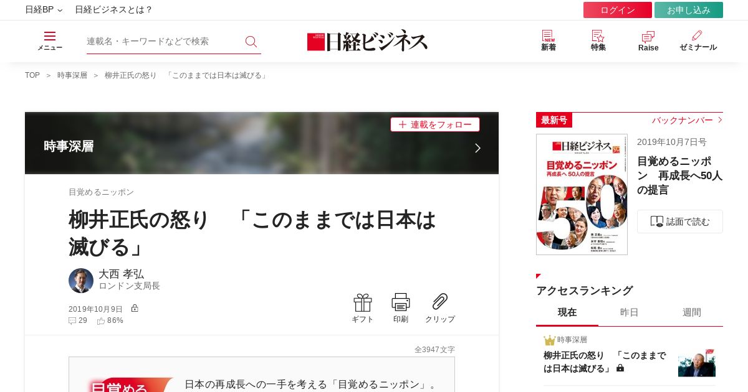
Task: Click 連載をフォロー button
Action: point(435,124)
